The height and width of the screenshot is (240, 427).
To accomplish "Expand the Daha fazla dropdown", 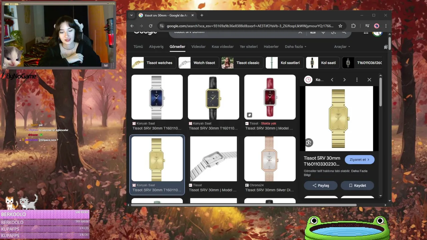I will tap(296, 47).
